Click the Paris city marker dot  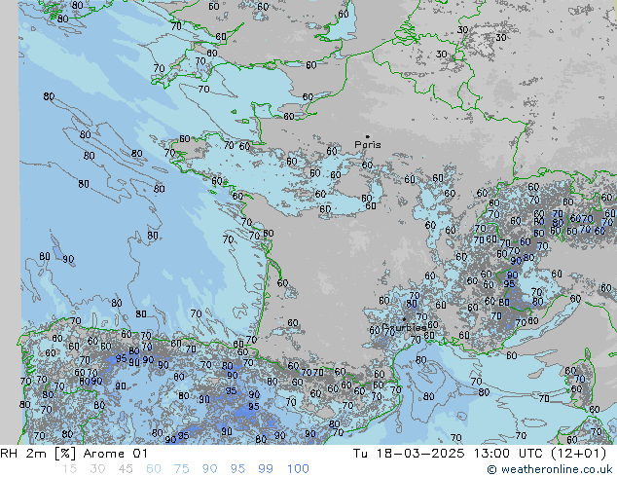[368, 136]
